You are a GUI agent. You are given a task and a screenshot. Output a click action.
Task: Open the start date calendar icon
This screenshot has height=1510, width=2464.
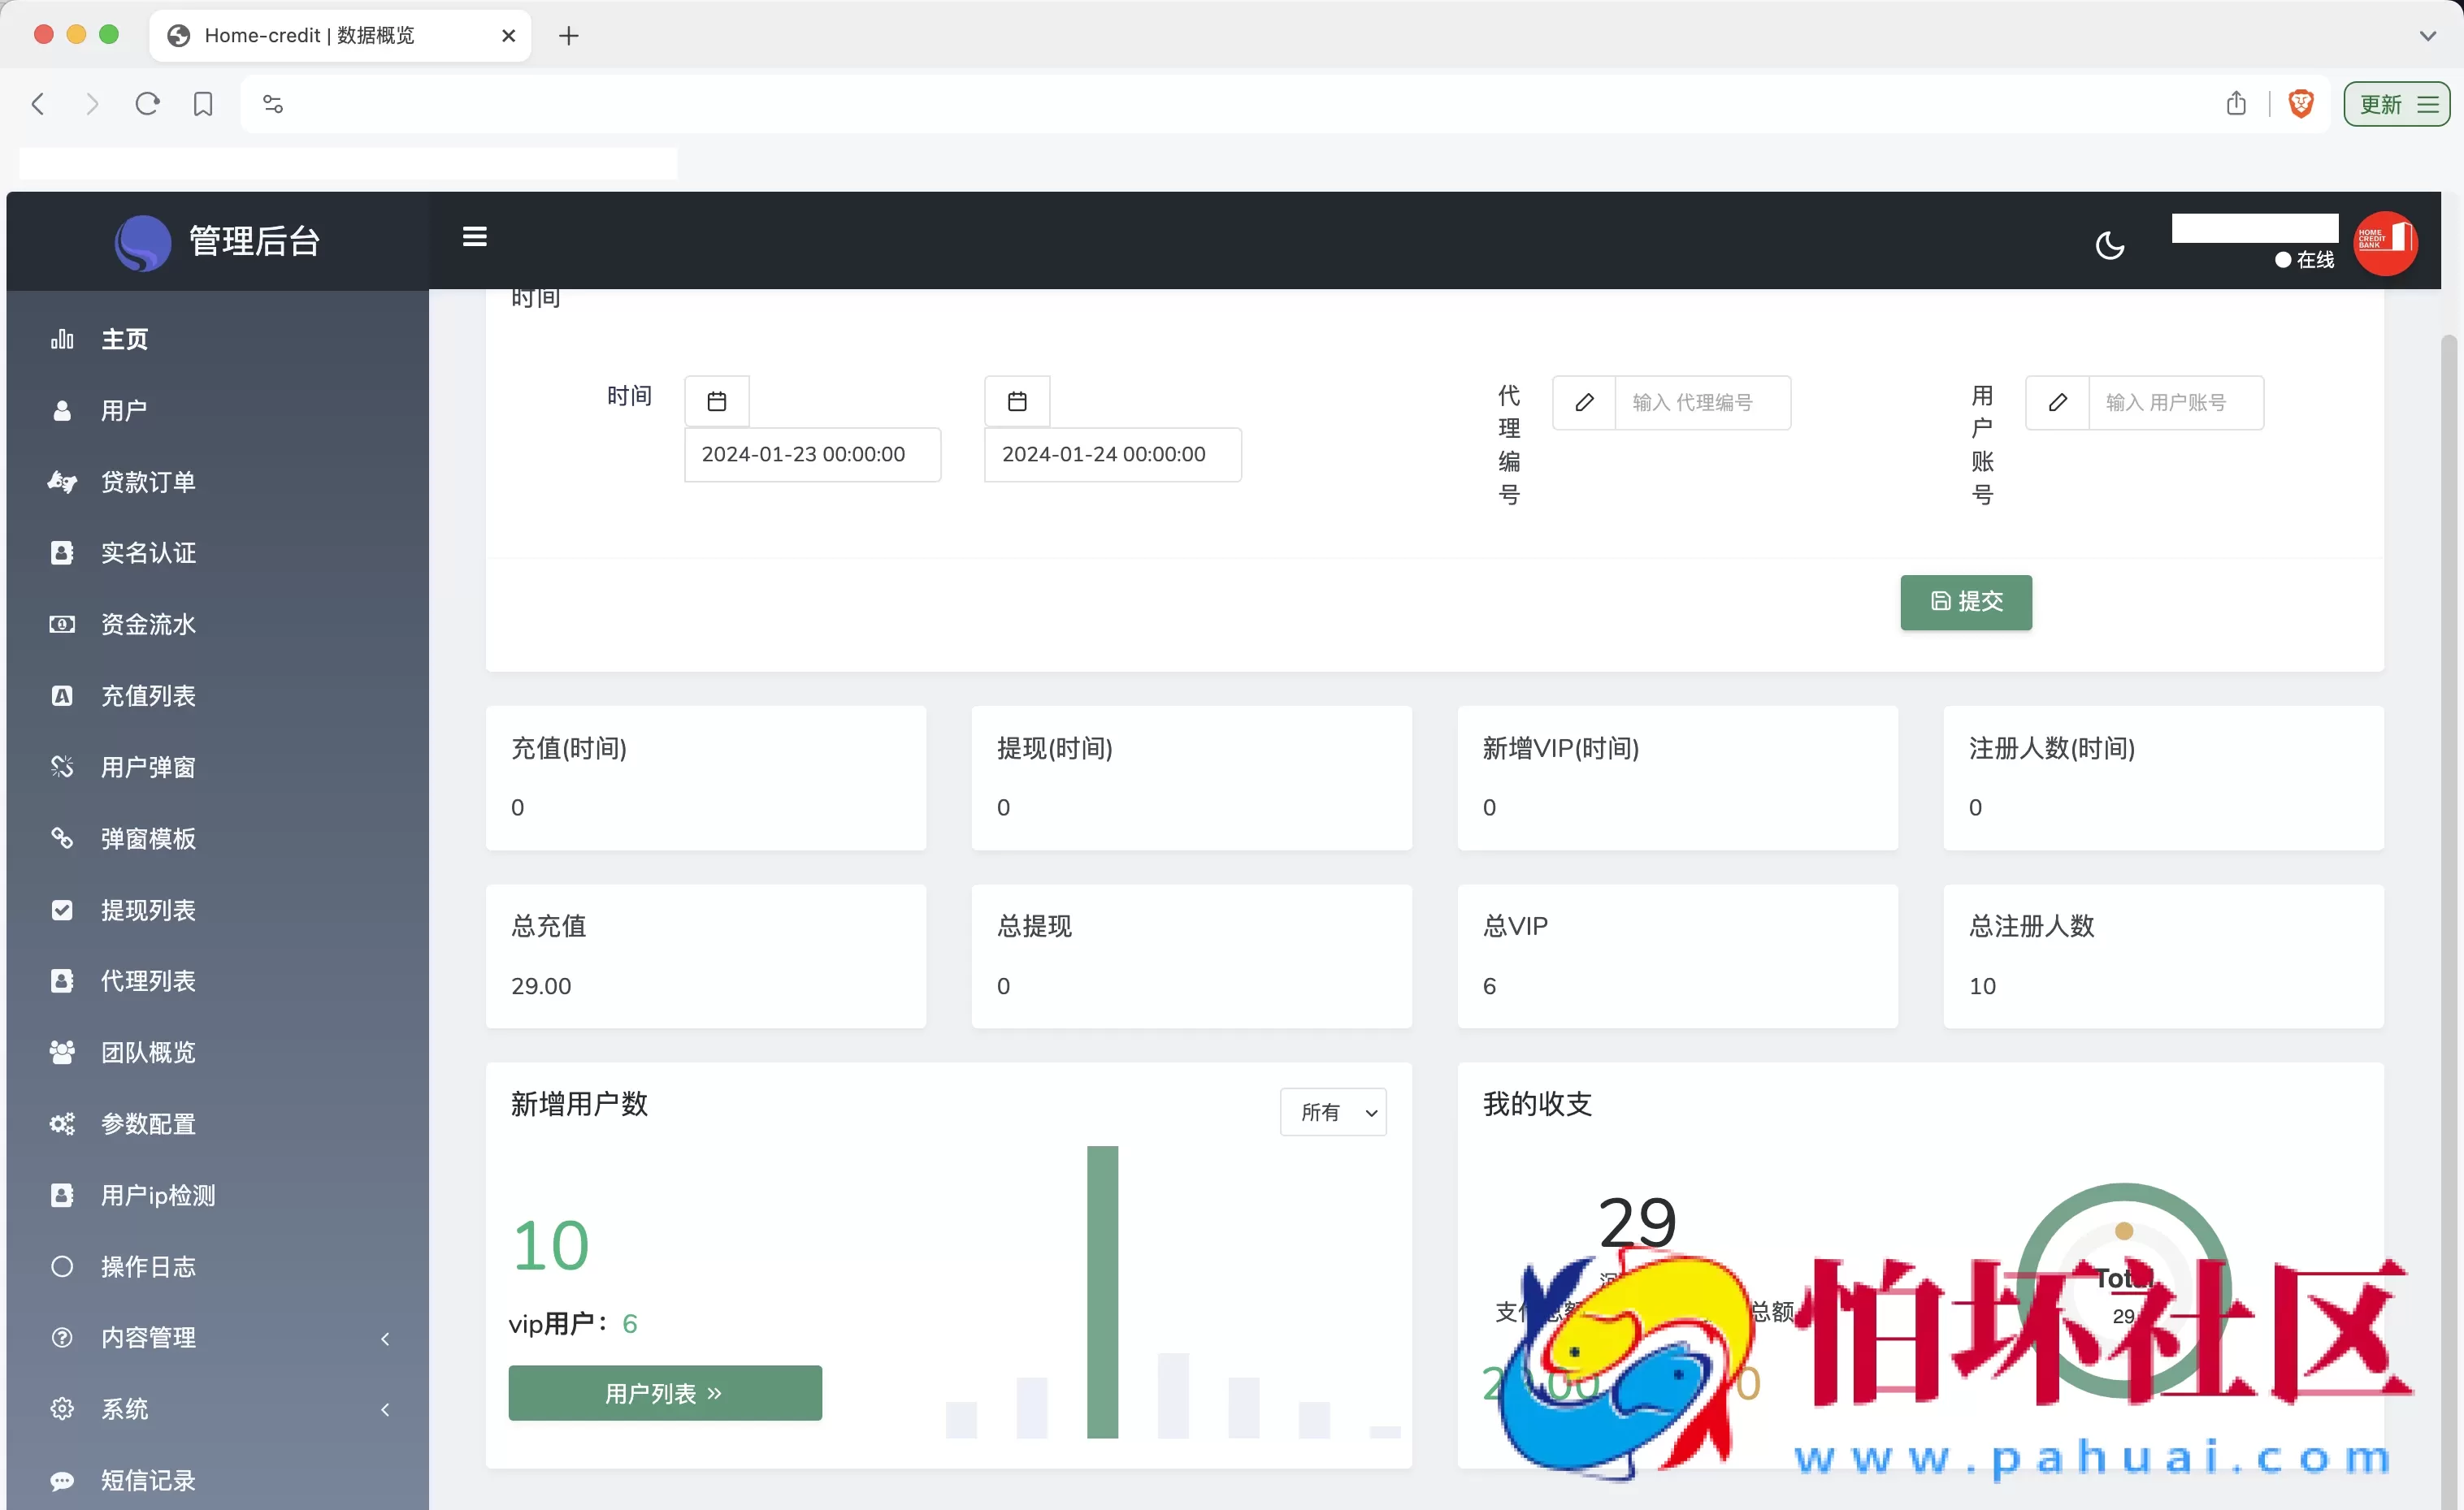(x=716, y=399)
